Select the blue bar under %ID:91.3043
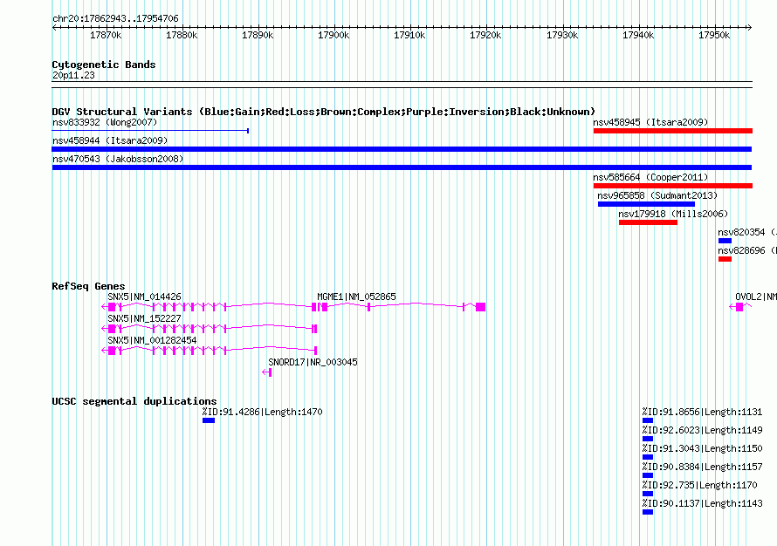Image resolution: width=777 pixels, height=546 pixels. pyautogui.click(x=648, y=457)
